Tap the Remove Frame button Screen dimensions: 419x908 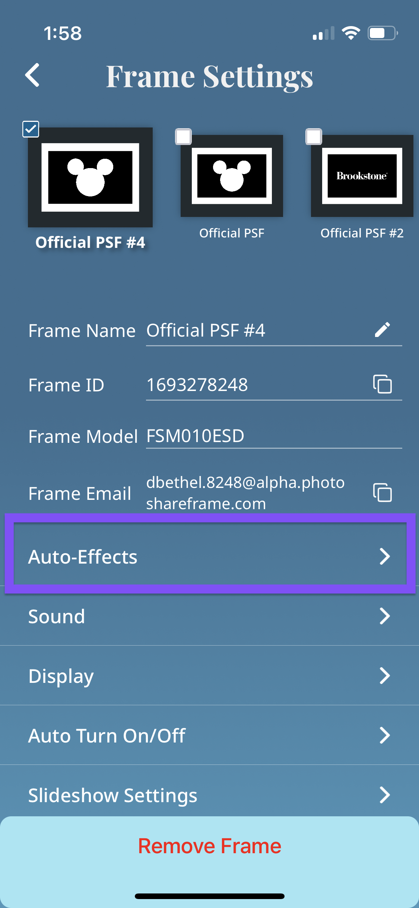(209, 846)
